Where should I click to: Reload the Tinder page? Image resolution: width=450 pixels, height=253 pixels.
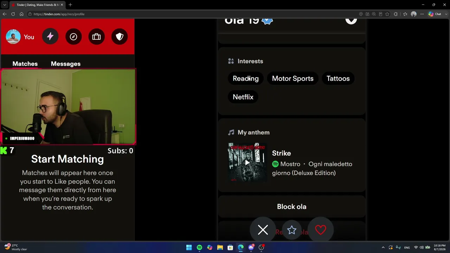[x=13, y=14]
